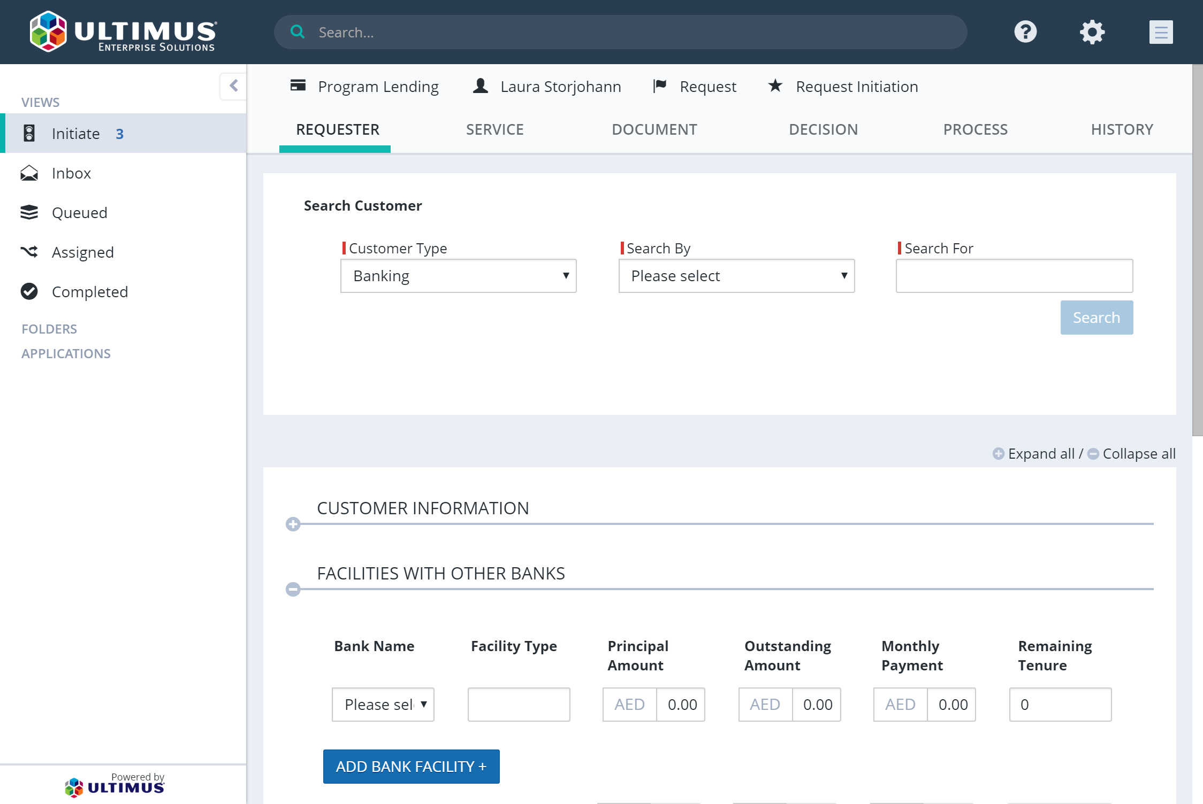
Task: Switch to the REQUESTER tab
Action: tap(338, 129)
